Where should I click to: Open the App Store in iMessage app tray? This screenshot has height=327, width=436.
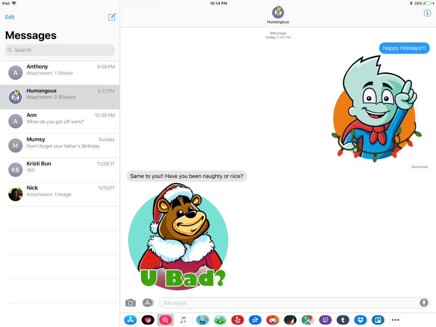tap(130, 320)
